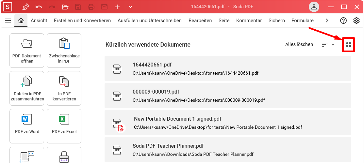364x163 pixels.
Task: Undo the last action
Action: coord(39,7)
